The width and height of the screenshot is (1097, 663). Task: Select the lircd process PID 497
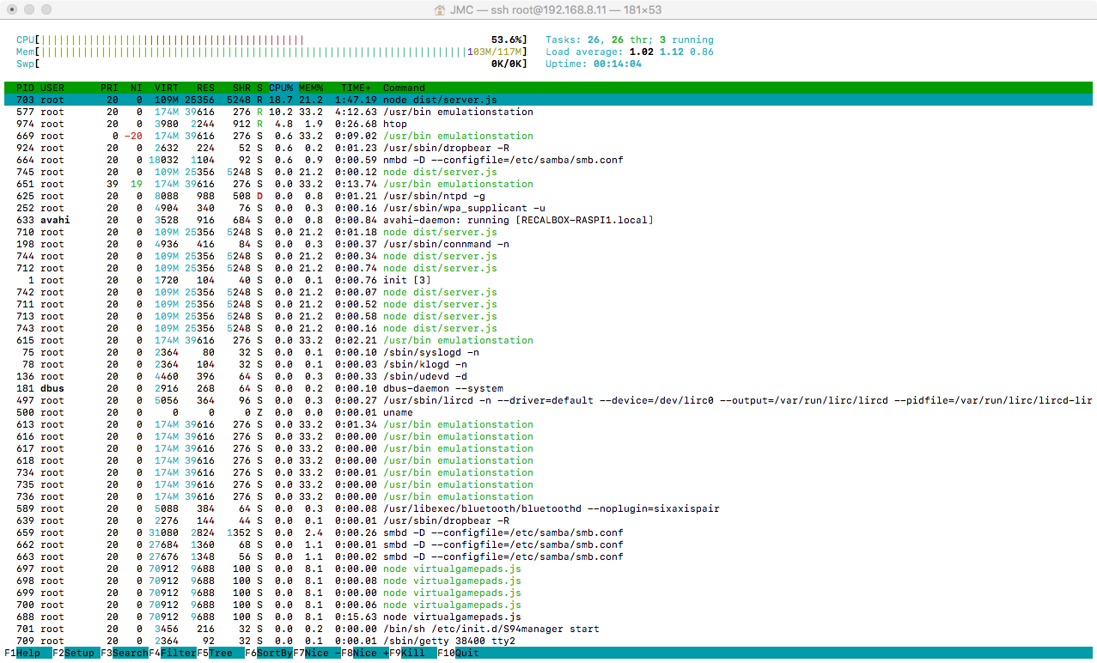click(x=548, y=400)
